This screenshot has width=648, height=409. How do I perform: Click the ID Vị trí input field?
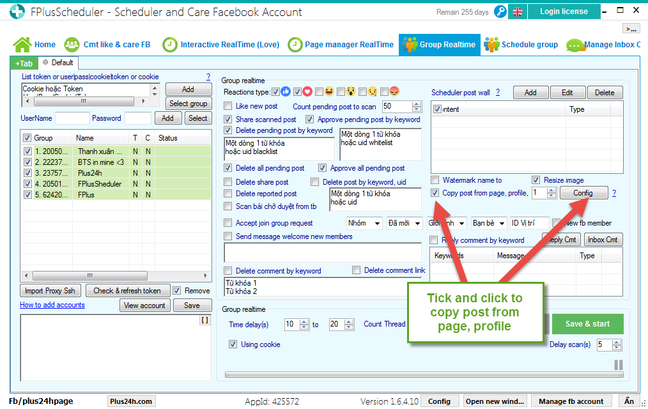click(x=529, y=223)
